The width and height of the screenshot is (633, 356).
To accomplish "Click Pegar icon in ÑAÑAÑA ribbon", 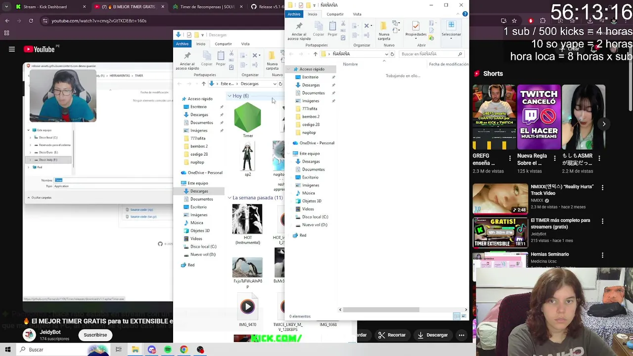I will pos(332,29).
